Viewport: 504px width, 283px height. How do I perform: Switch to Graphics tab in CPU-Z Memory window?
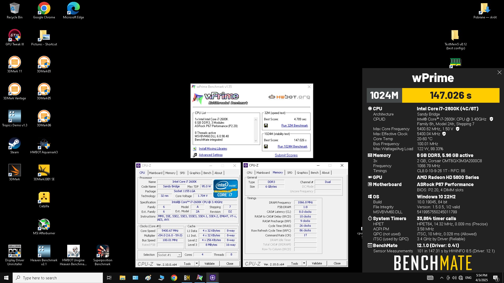[302, 173]
